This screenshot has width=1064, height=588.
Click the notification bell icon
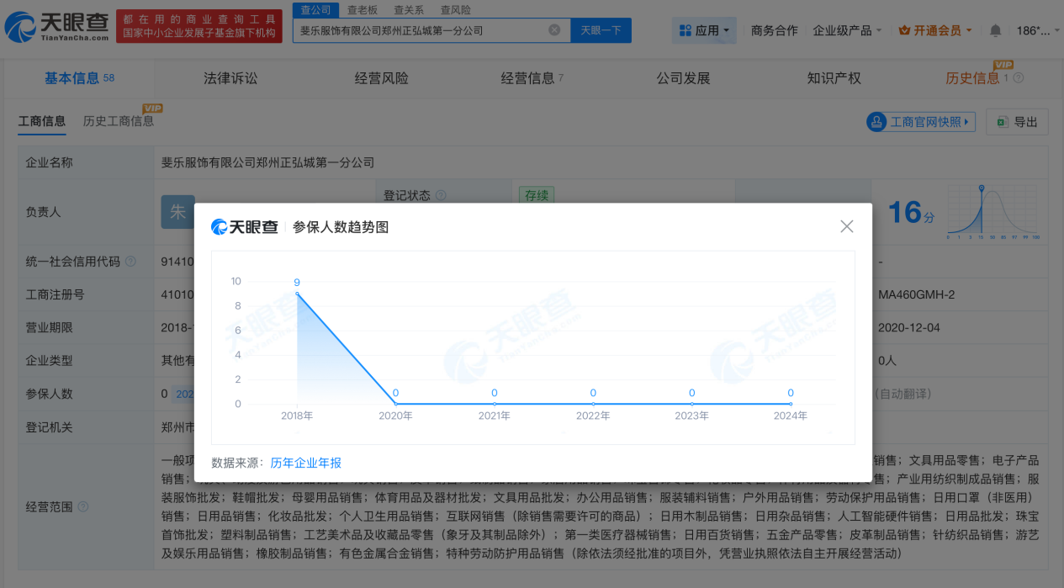[995, 30]
